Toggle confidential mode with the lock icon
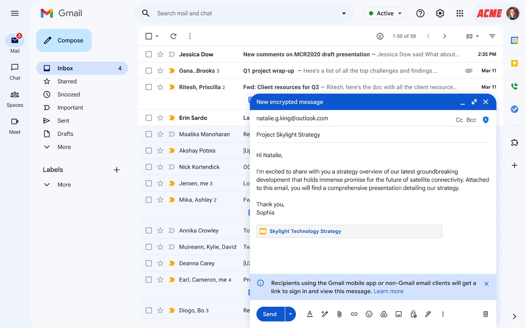 click(414, 314)
